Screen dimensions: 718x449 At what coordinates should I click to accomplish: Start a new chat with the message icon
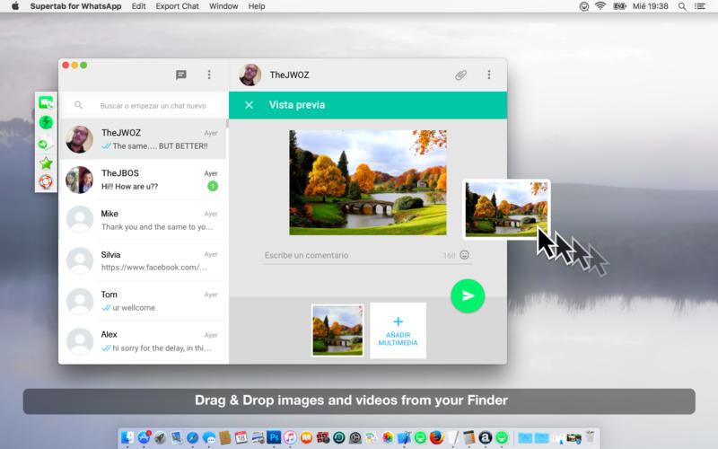181,75
